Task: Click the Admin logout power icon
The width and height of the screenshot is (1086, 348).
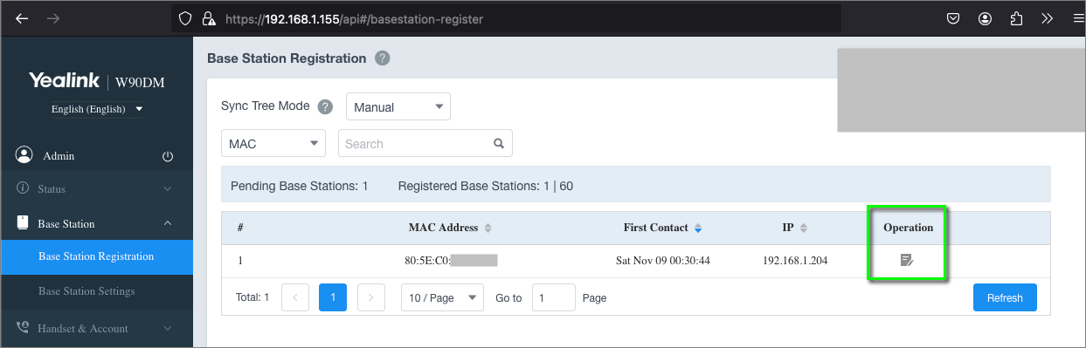Action: 169,156
